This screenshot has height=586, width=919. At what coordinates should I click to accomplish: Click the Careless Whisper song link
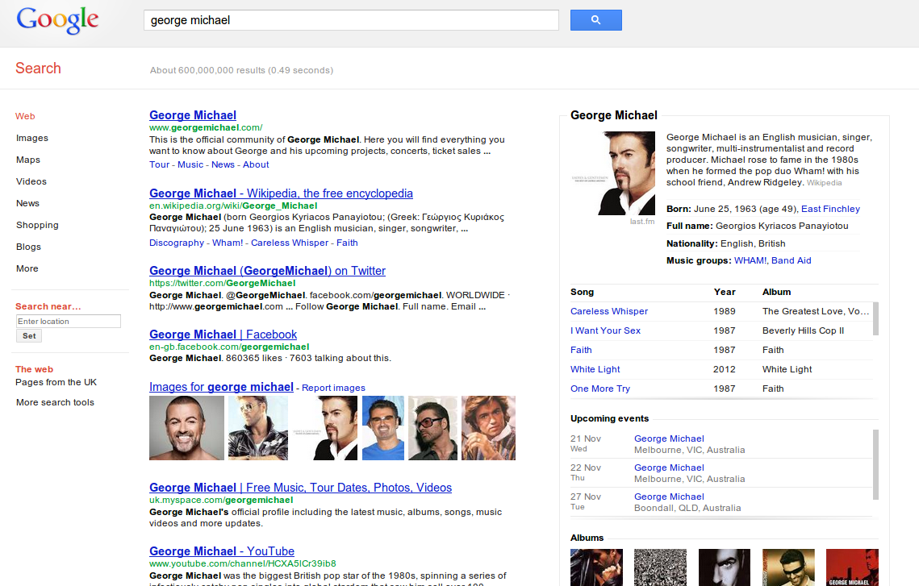click(609, 311)
